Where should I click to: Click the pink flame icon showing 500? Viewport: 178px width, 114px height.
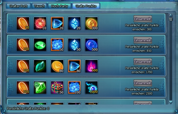[x=91, y=66]
